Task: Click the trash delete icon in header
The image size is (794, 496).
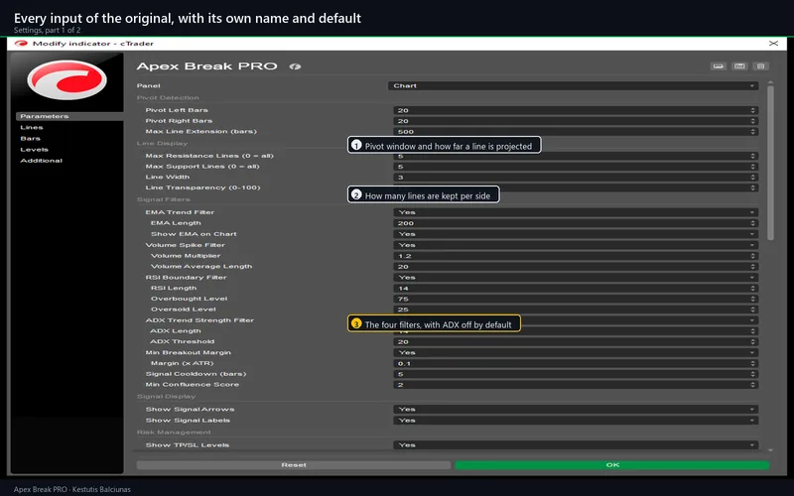Action: click(760, 66)
